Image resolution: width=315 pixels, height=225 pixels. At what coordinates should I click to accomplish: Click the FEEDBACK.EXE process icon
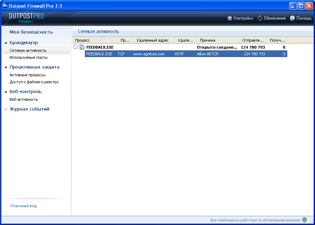click(82, 47)
